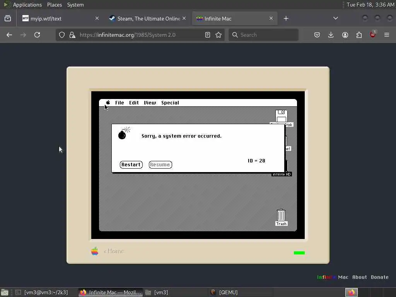396x297 pixels.
Task: Click the bomb icon in error dialog
Action: 124,133
